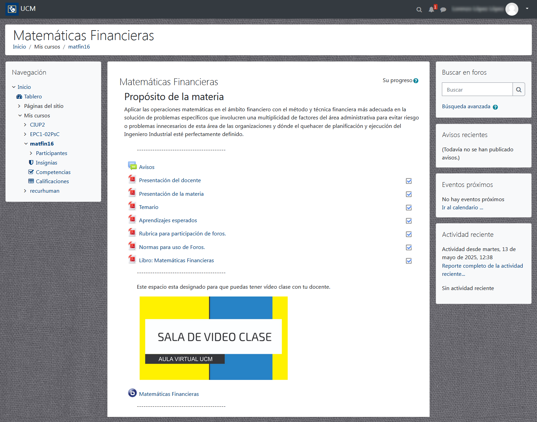Click the Búsqueda avanzada help icon
The height and width of the screenshot is (422, 537).
[x=495, y=107]
